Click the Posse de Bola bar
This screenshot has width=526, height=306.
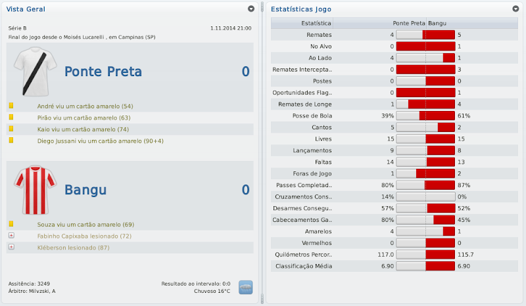click(425, 116)
